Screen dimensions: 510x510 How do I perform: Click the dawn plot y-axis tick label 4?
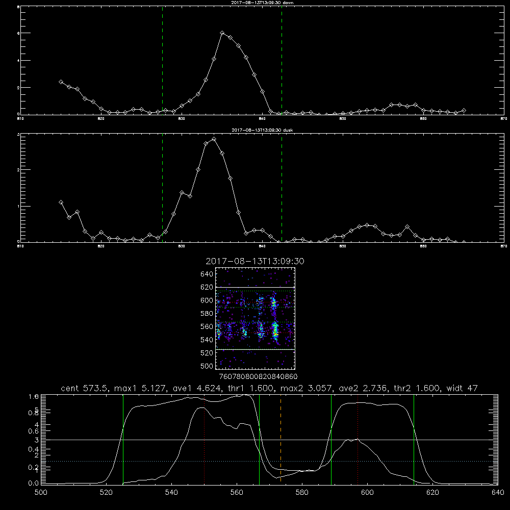point(18,61)
